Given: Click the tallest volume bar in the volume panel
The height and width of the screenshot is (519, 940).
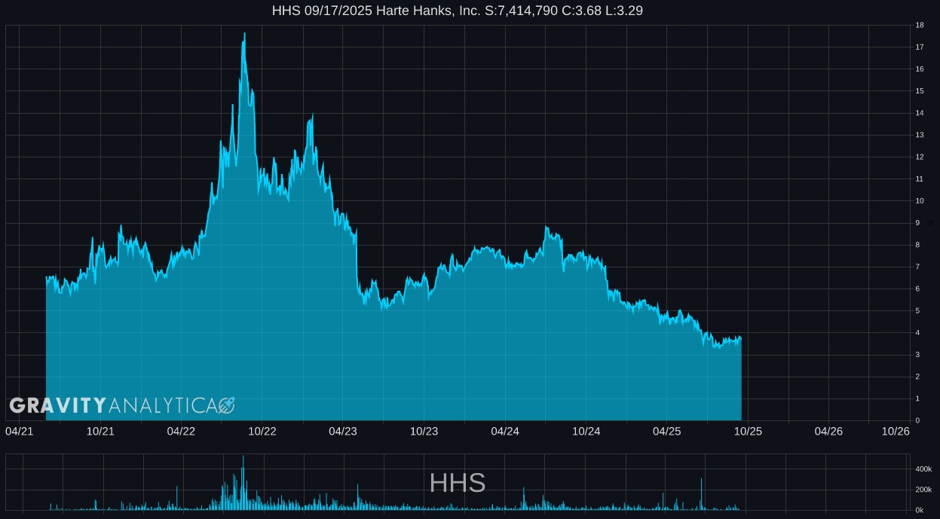Looking at the screenshot, I should [243, 483].
